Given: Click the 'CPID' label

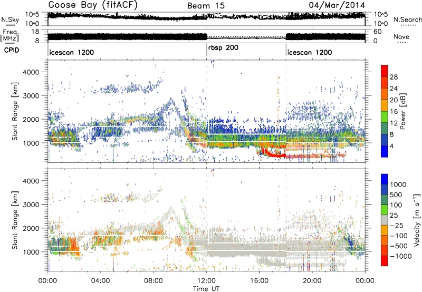Looking at the screenshot, I should point(12,50).
